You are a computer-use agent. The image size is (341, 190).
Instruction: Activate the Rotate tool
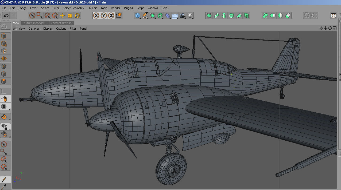click(x=77, y=15)
